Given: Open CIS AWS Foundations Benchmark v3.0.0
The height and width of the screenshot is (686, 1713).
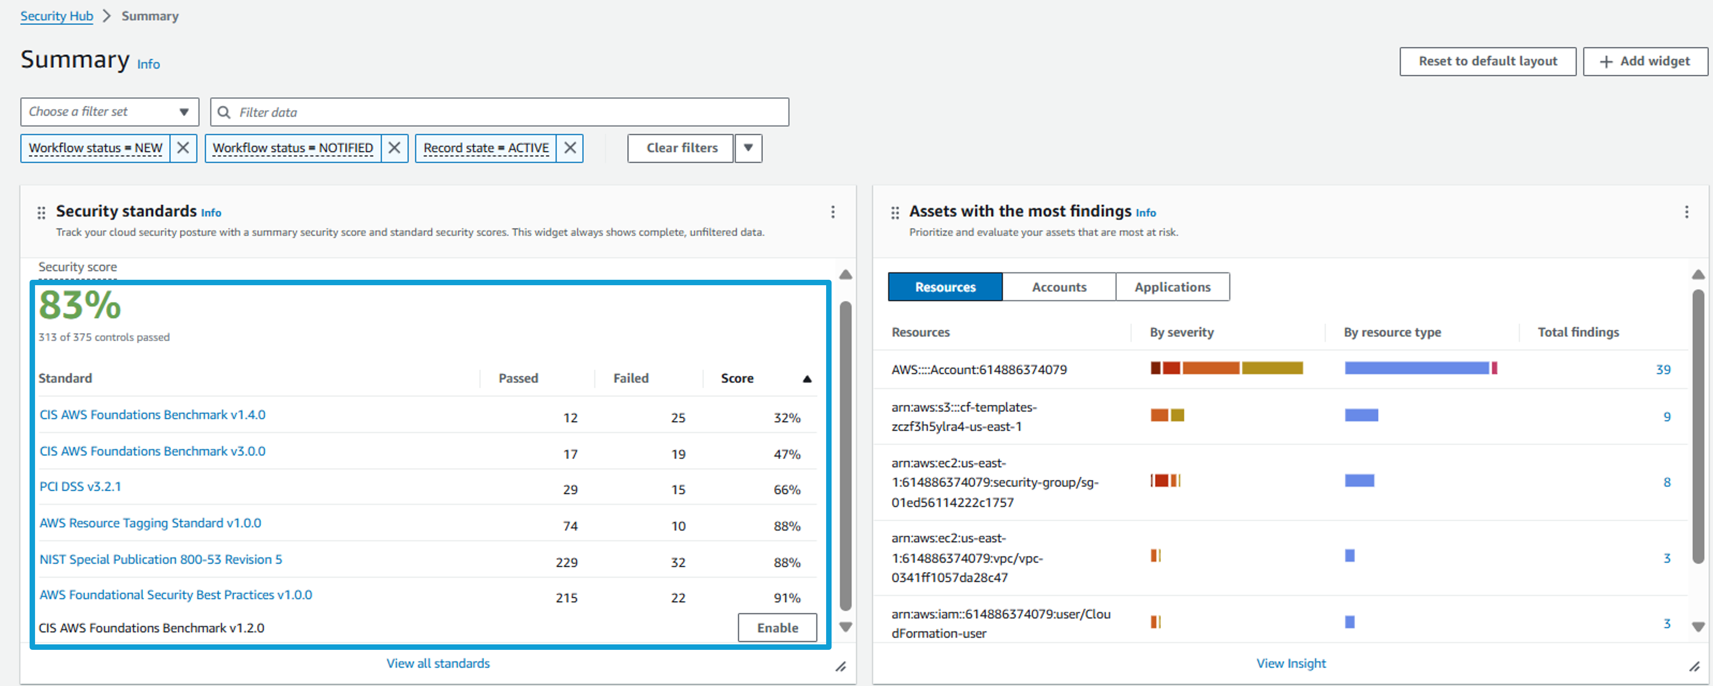Looking at the screenshot, I should (152, 451).
